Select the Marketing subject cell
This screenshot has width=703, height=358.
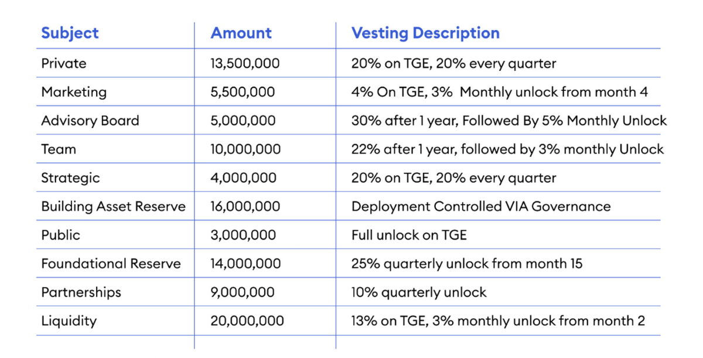coord(74,92)
